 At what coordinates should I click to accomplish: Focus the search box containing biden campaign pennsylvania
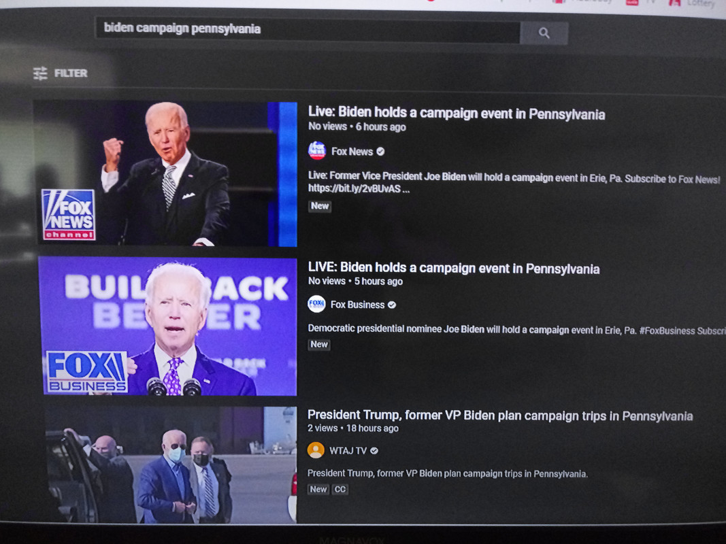[307, 30]
